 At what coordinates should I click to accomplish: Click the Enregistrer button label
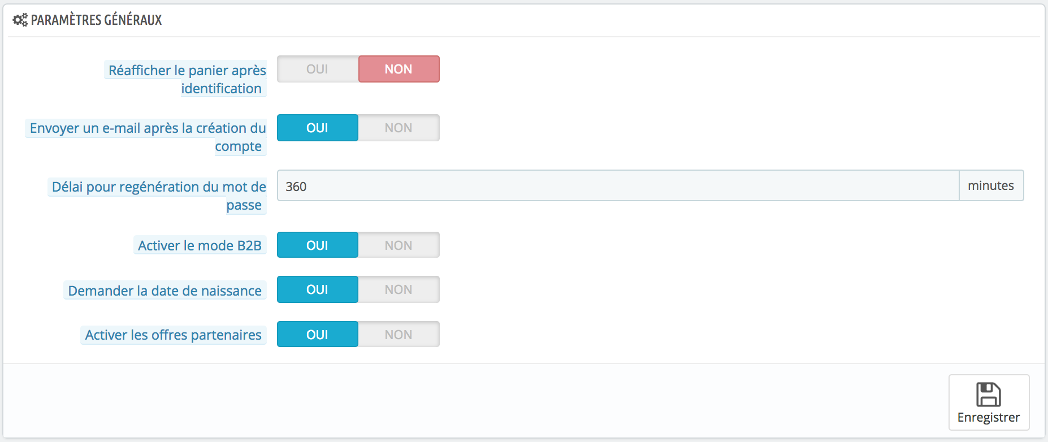(x=989, y=417)
